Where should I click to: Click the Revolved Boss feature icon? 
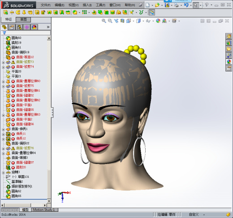[12, 13]
